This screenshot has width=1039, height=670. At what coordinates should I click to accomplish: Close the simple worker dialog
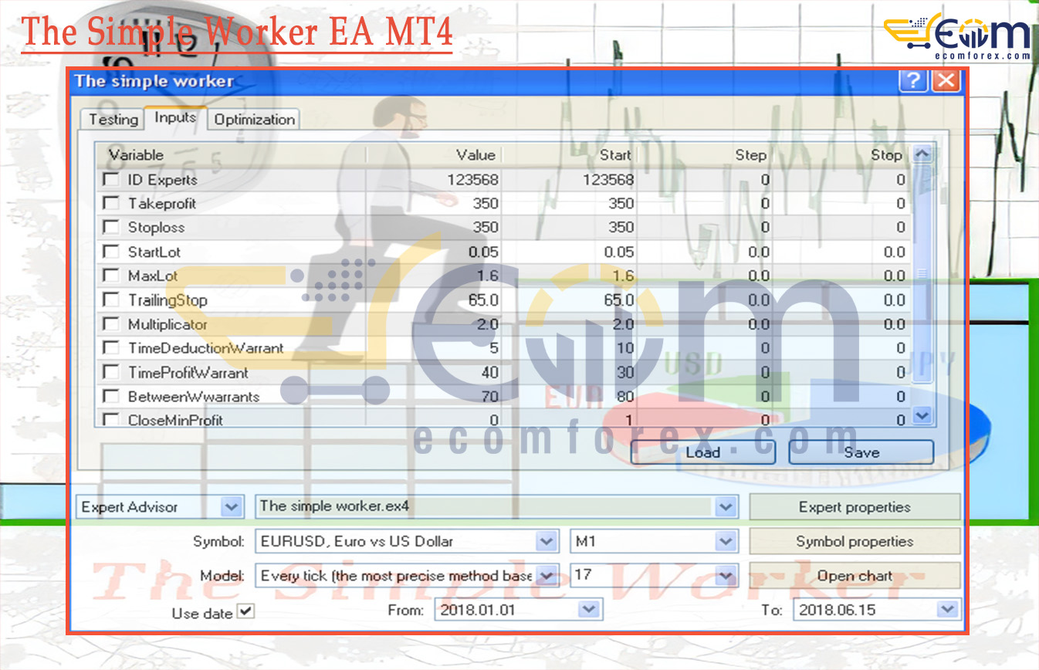coord(946,81)
